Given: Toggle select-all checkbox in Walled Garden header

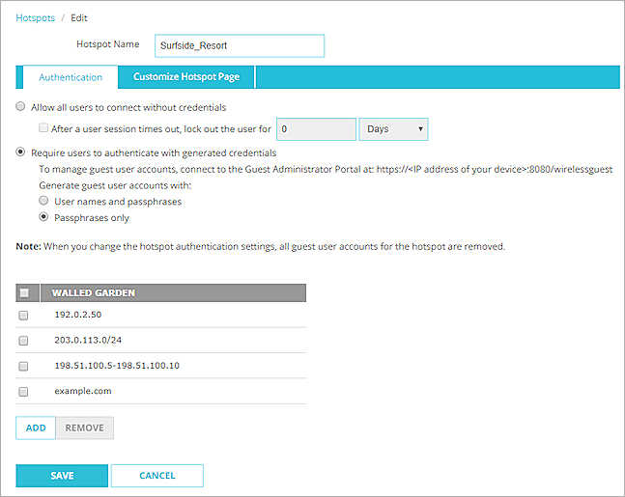Looking at the screenshot, I should 24,293.
